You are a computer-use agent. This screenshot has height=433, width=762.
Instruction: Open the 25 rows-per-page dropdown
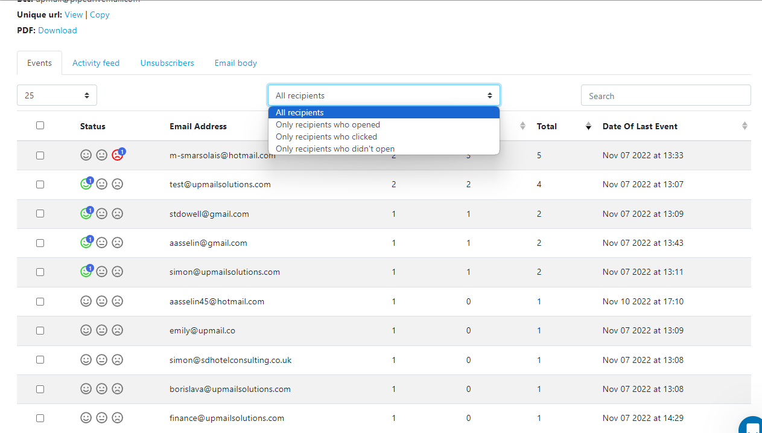[x=57, y=95]
